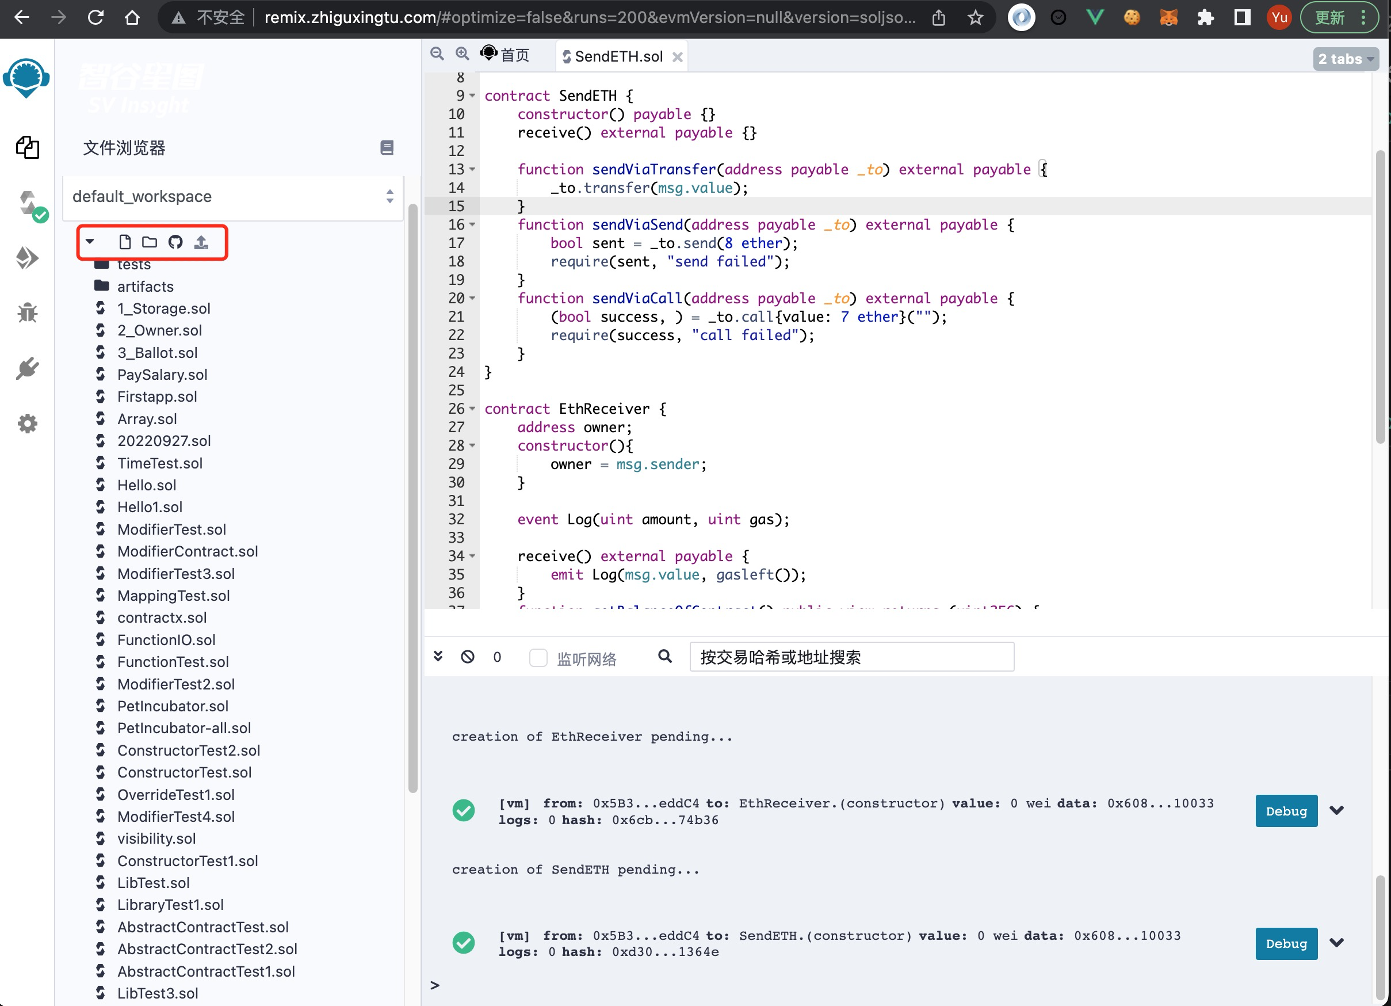1391x1006 pixels.
Task: Select the SendETH.sol editor tab
Action: [x=618, y=56]
